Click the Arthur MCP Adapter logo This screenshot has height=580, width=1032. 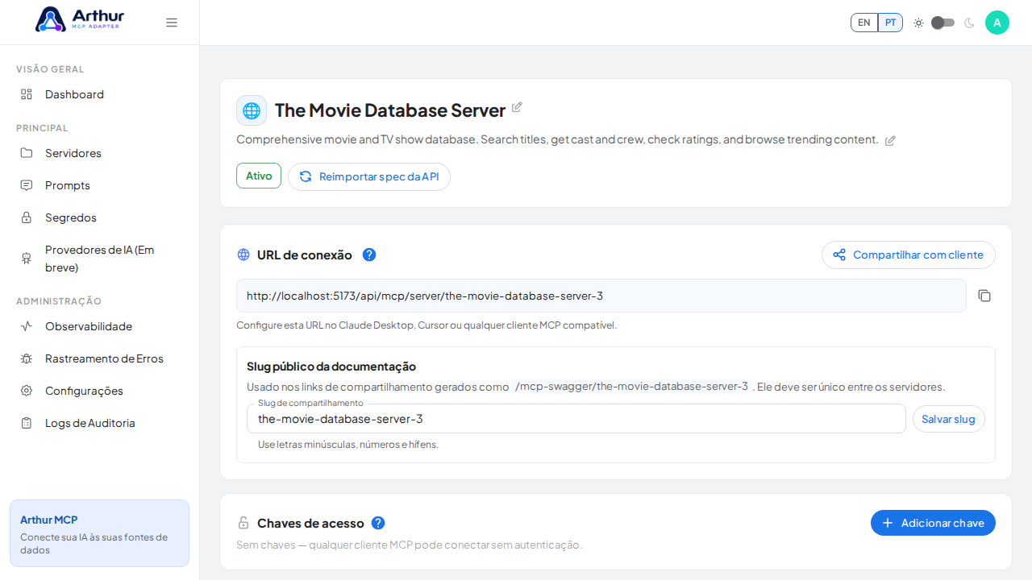click(79, 19)
